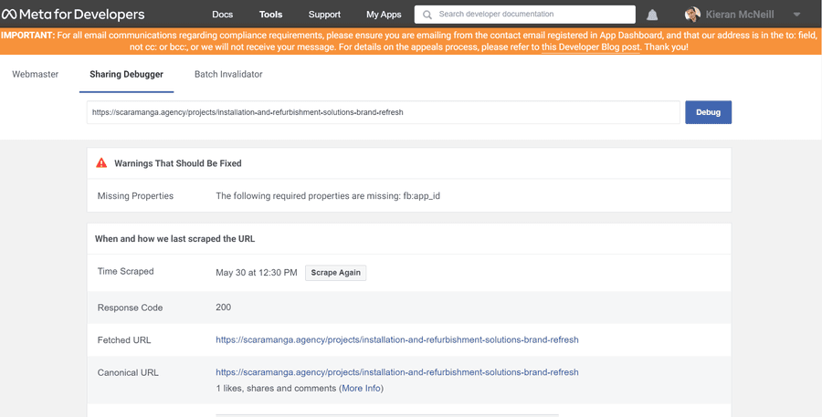Click the Missing Properties label
Viewport: 822px width, 417px height.
point(135,196)
